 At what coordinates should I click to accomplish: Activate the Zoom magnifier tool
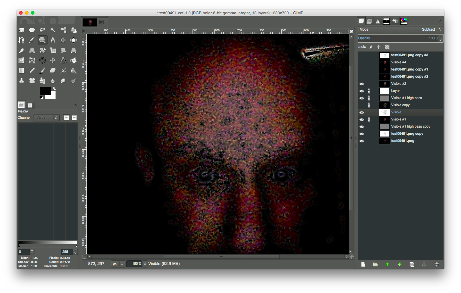pyautogui.click(x=42, y=40)
